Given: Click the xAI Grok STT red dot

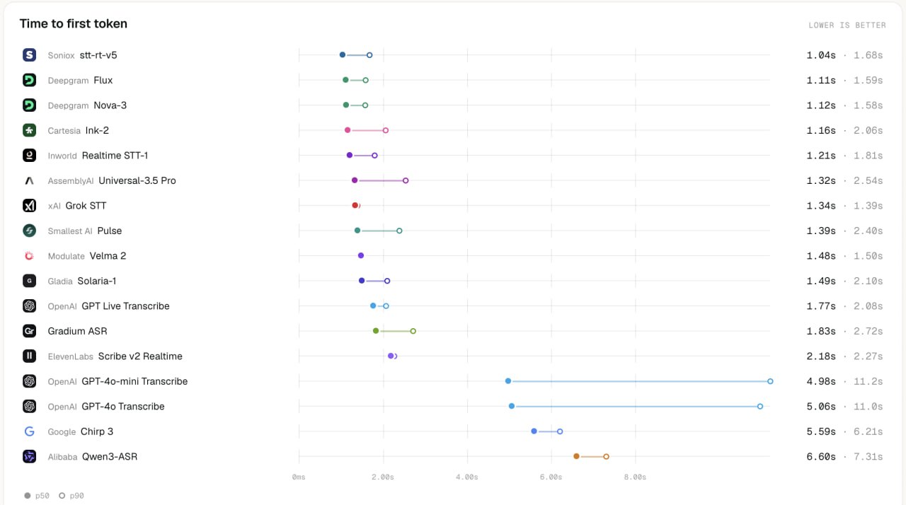Looking at the screenshot, I should [355, 206].
